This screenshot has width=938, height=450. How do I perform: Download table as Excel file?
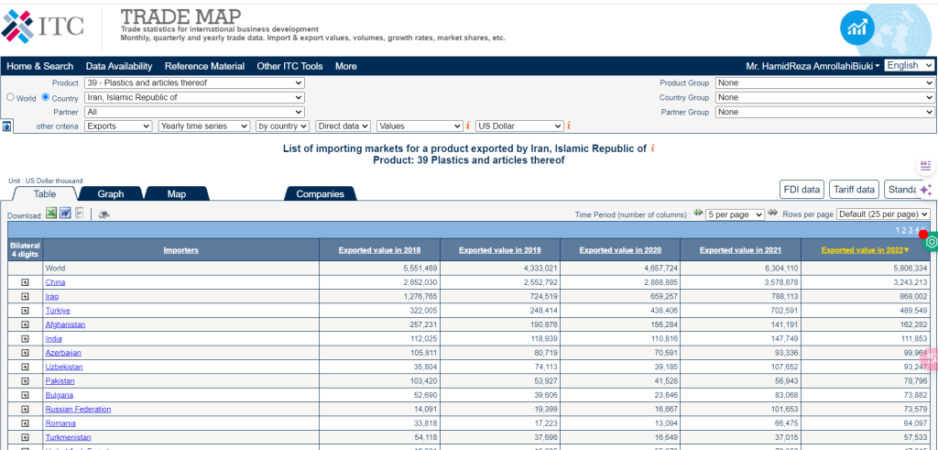click(x=51, y=213)
